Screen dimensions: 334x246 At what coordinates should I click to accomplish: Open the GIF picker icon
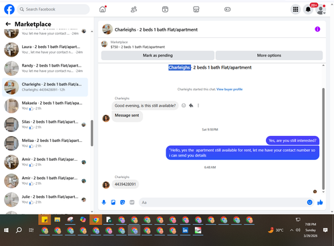point(132,202)
